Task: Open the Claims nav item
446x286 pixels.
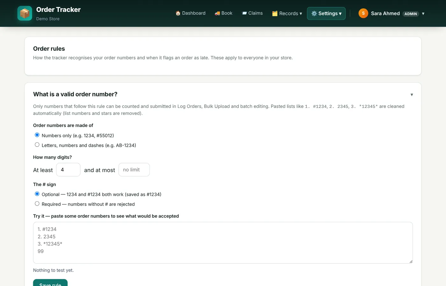Action: [252, 13]
